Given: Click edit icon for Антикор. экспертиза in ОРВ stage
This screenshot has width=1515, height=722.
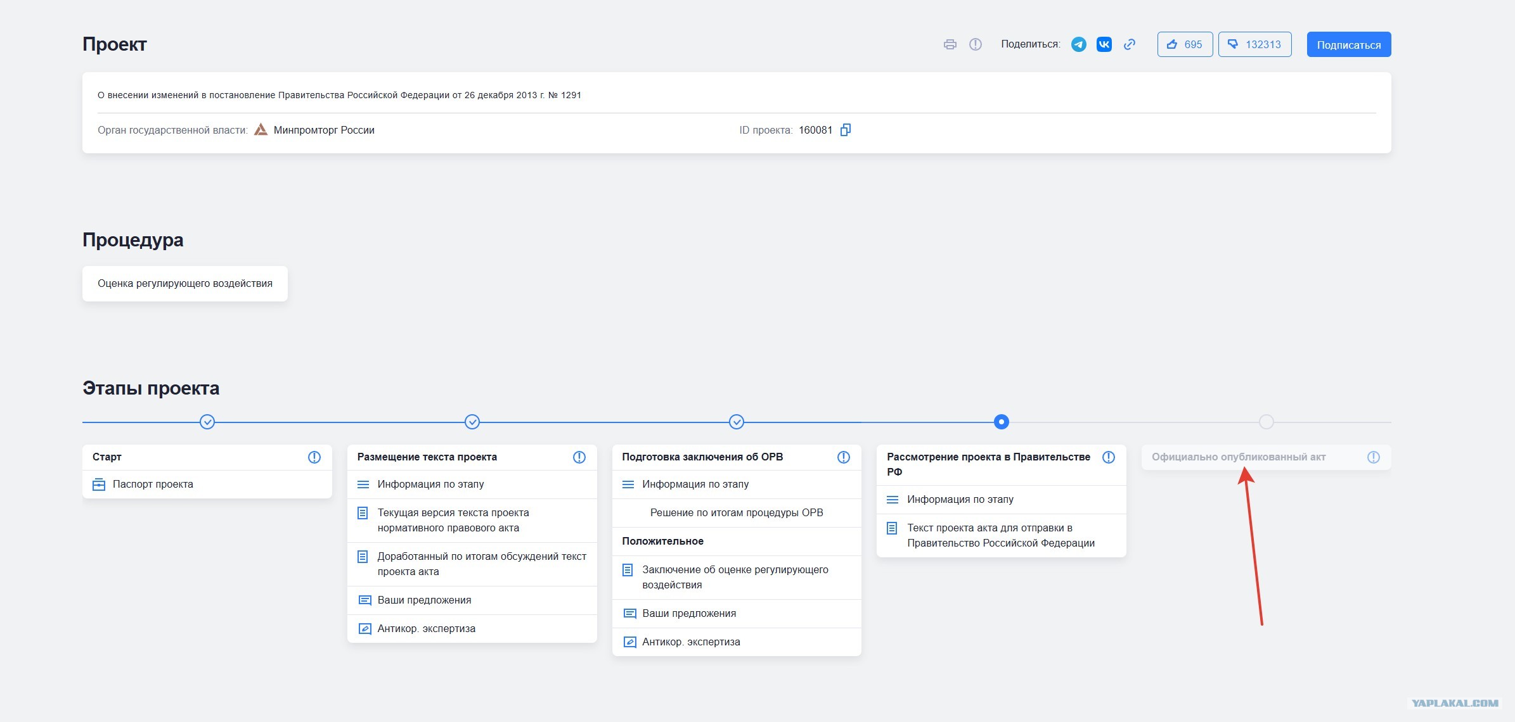Looking at the screenshot, I should 629,642.
